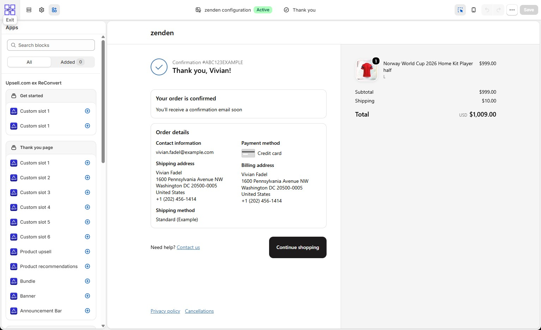This screenshot has height=330, width=541.
Task: Click the Undo arrow icon
Action: (x=487, y=10)
